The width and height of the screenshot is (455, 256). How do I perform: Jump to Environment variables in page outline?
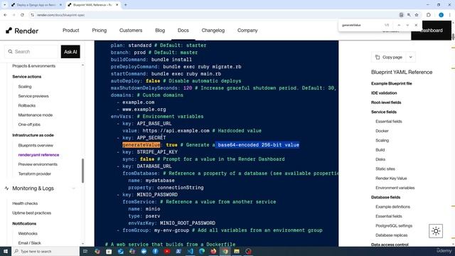pyautogui.click(x=395, y=188)
